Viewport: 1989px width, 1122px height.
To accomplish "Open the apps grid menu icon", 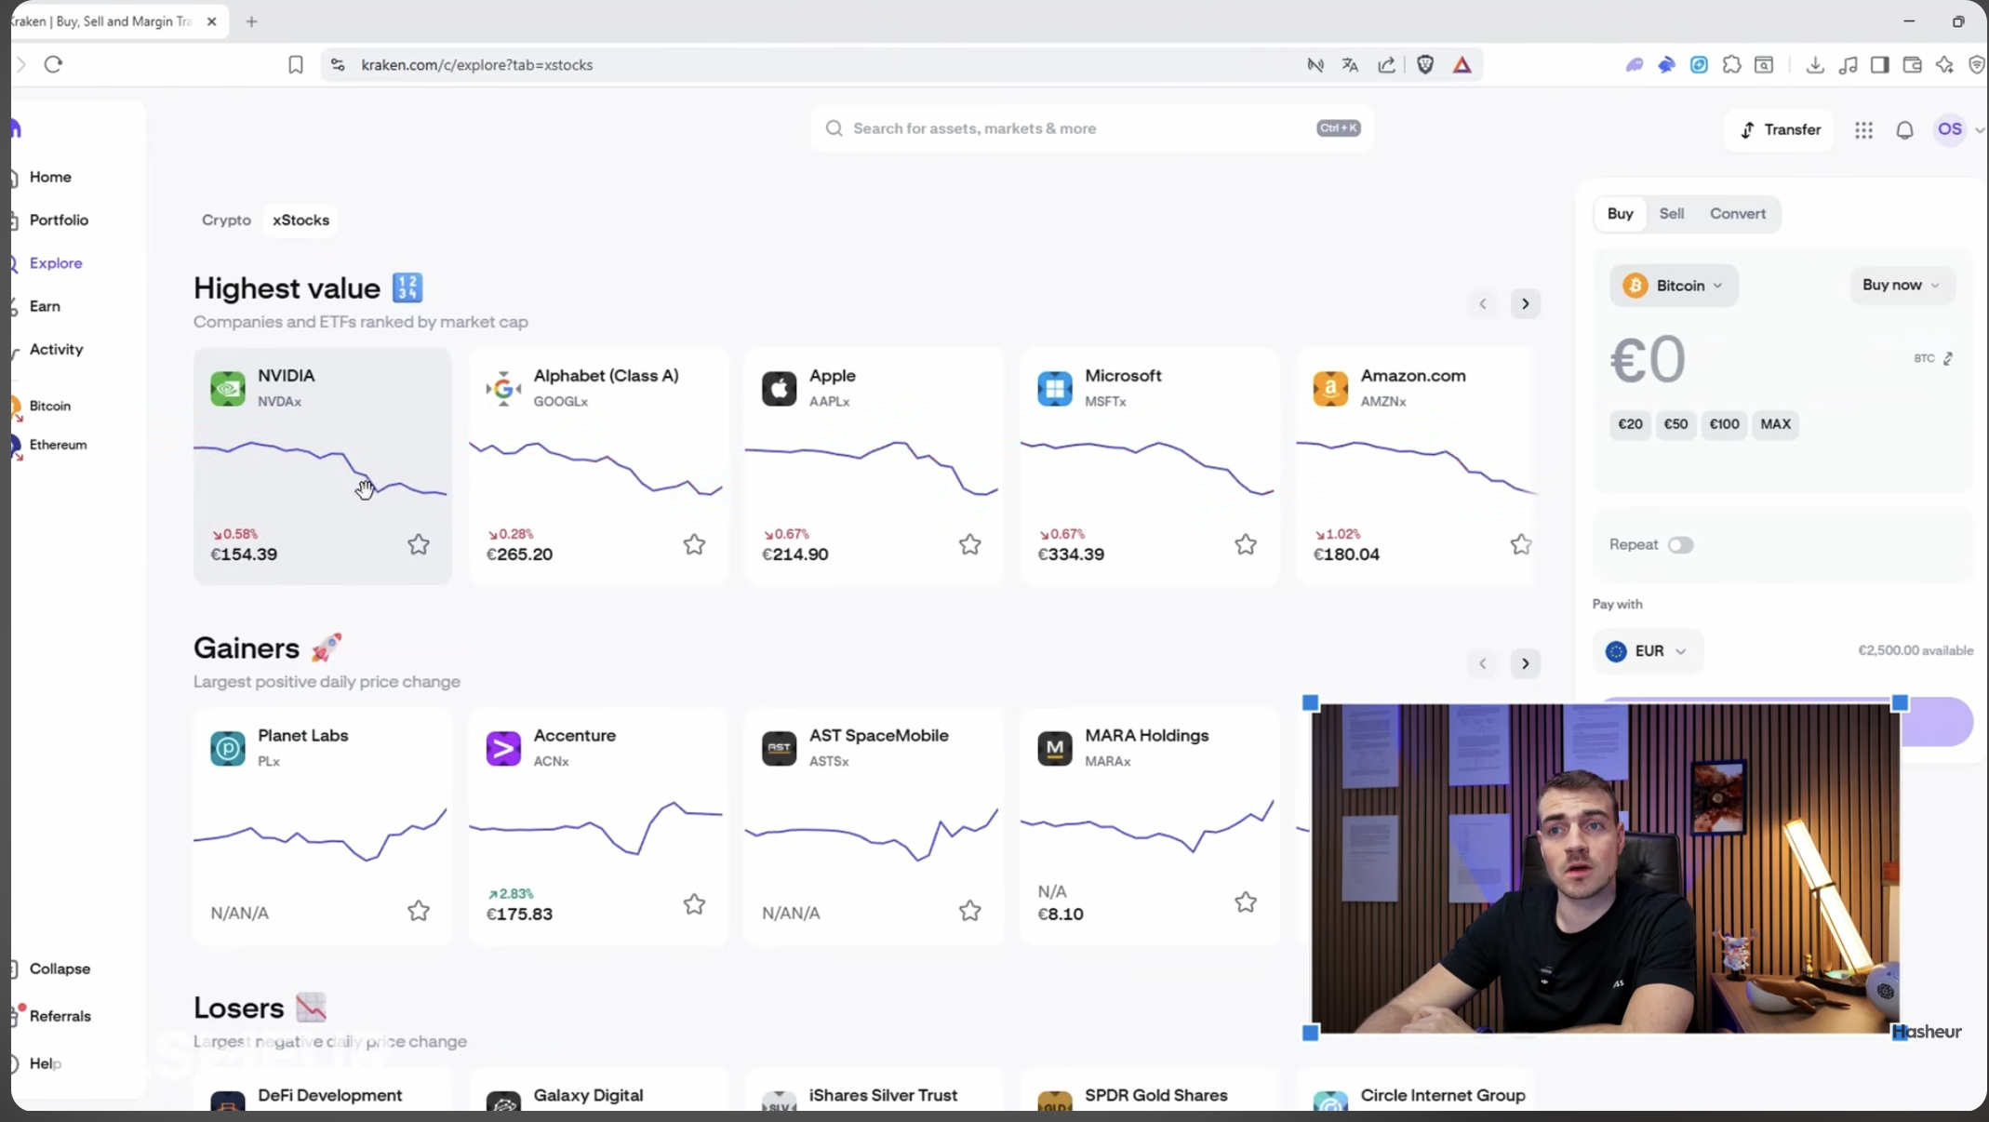I will pyautogui.click(x=1863, y=130).
